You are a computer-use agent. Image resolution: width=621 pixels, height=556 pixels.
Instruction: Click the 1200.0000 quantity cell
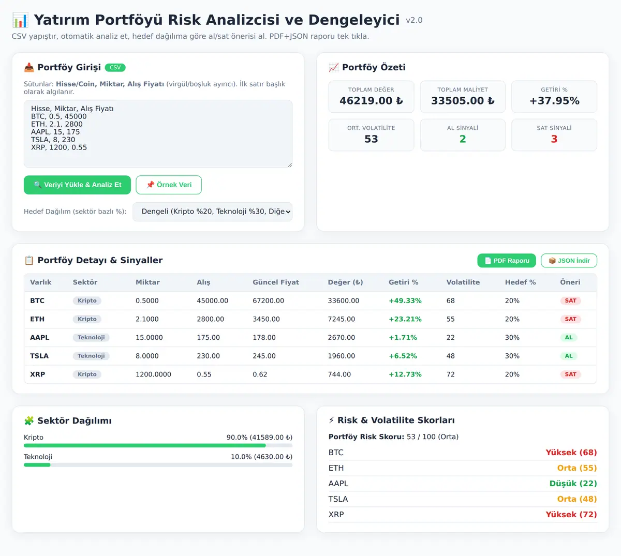point(153,374)
